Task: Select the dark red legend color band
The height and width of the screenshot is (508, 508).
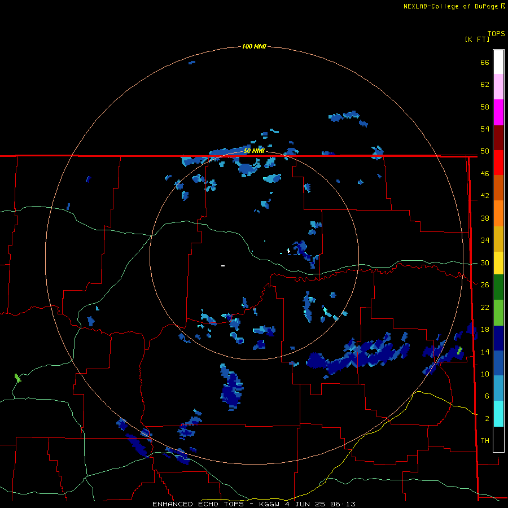Action: pyautogui.click(x=498, y=138)
